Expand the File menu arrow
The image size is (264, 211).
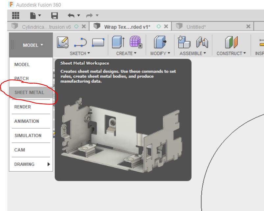(x=40, y=15)
